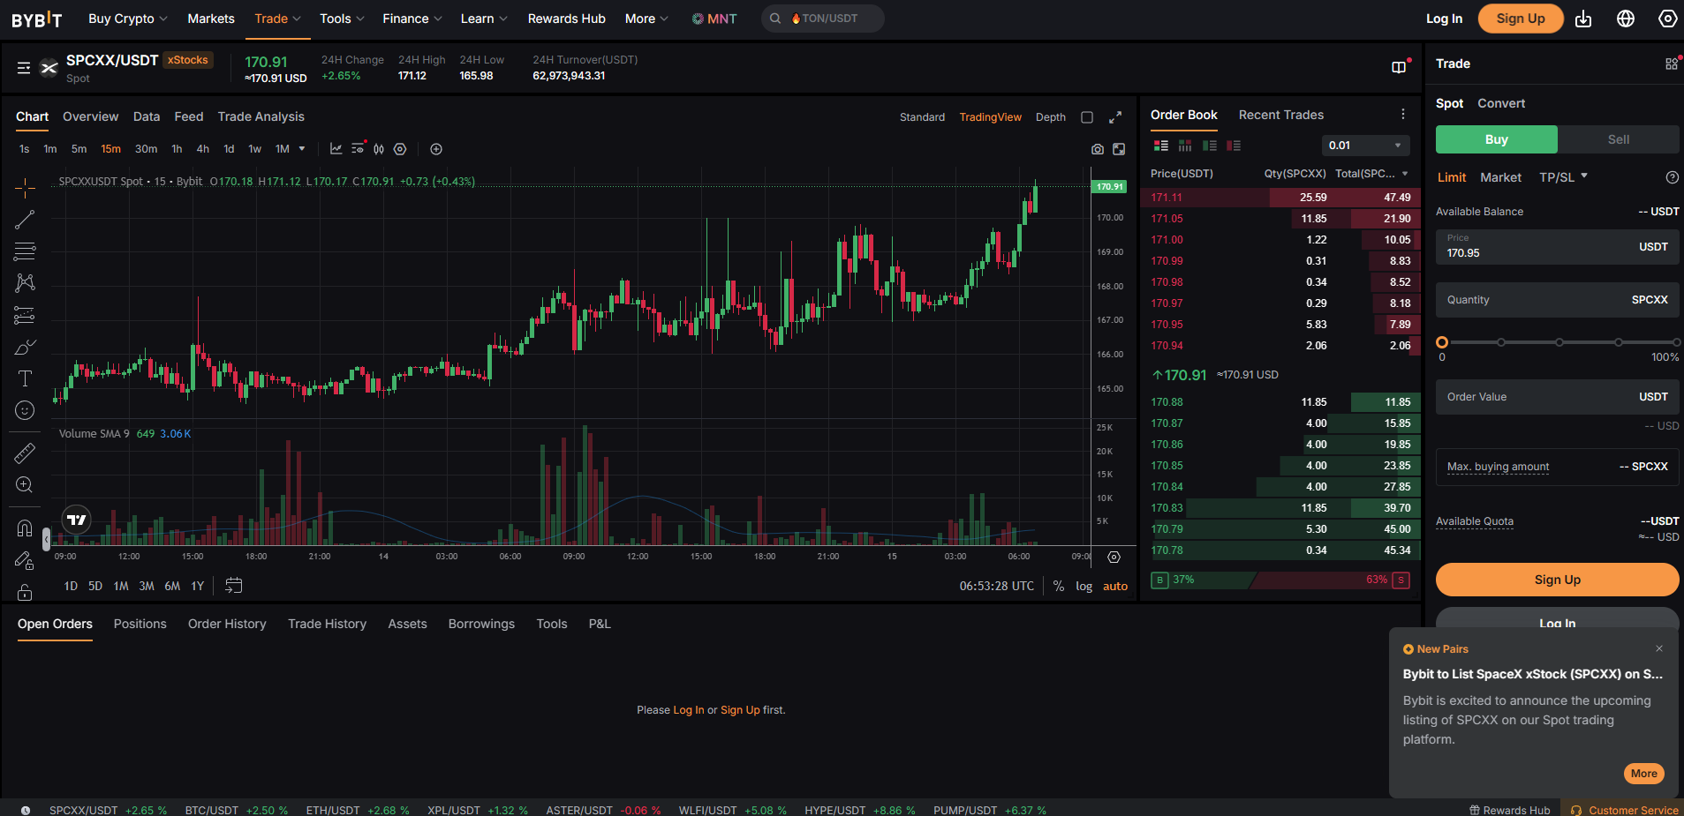The height and width of the screenshot is (816, 1684).
Task: Open the order type help icon
Action: (x=1672, y=177)
